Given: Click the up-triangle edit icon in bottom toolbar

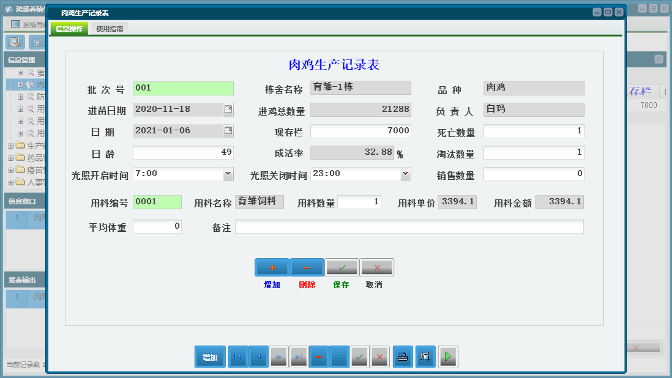Looking at the screenshot, I should click(339, 357).
